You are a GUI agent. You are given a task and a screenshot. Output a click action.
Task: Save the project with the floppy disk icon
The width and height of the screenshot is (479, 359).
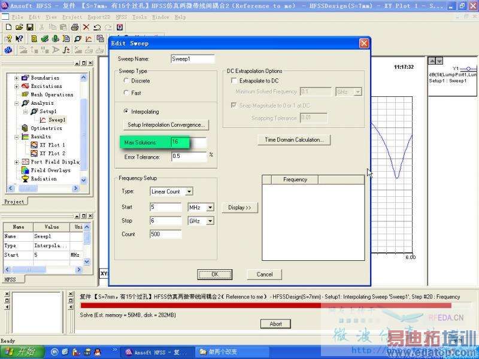[x=30, y=28]
